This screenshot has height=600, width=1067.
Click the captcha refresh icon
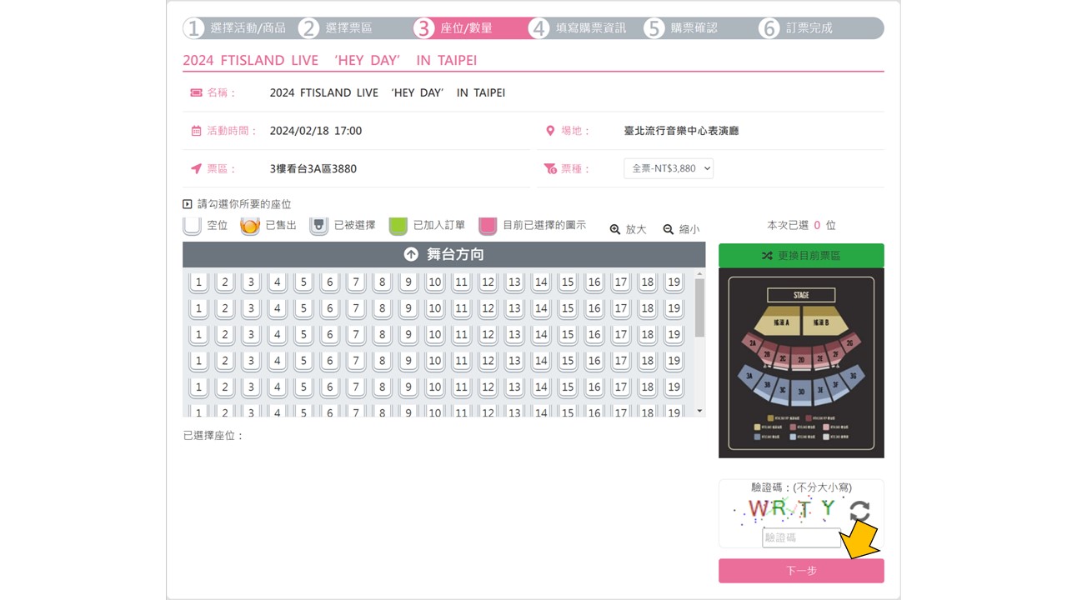pos(859,511)
